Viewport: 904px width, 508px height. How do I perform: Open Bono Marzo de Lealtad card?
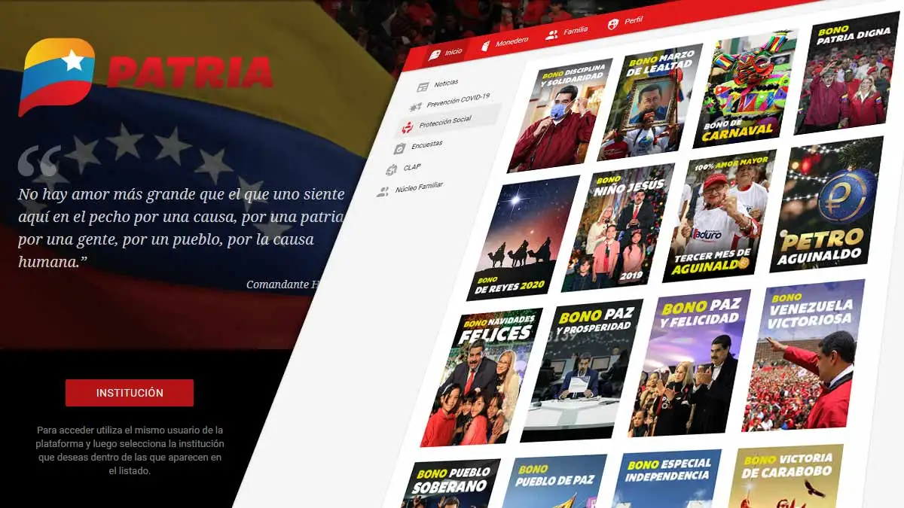(x=650, y=102)
